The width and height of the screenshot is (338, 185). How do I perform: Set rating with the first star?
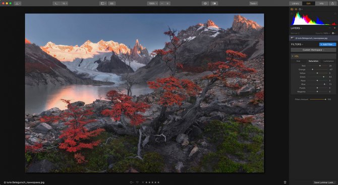pyautogui.click(x=147, y=182)
